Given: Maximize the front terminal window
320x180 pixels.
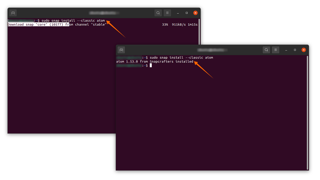Looking at the screenshot, I should 295,50.
